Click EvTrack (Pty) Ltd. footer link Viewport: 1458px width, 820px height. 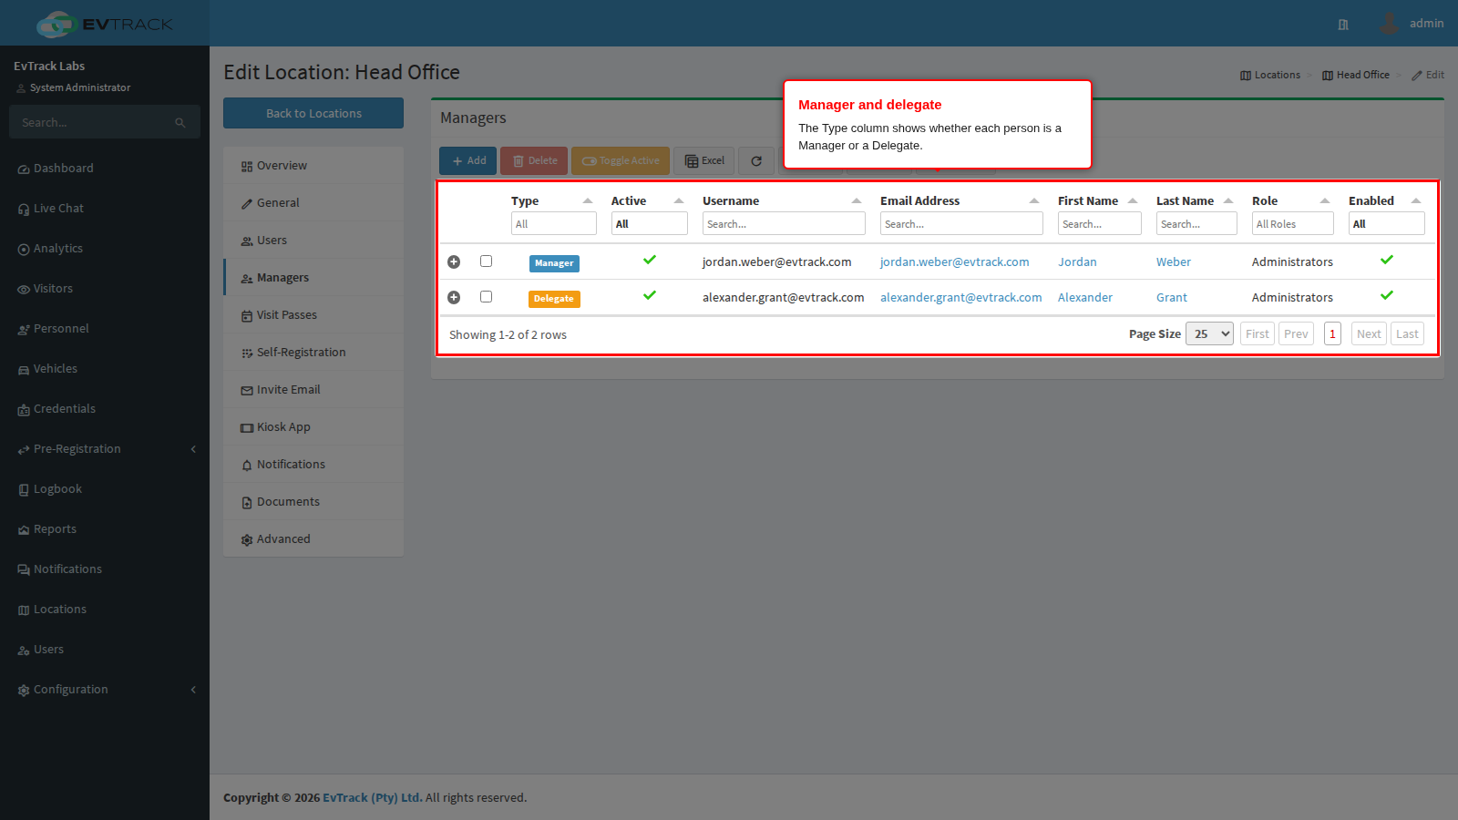(373, 798)
